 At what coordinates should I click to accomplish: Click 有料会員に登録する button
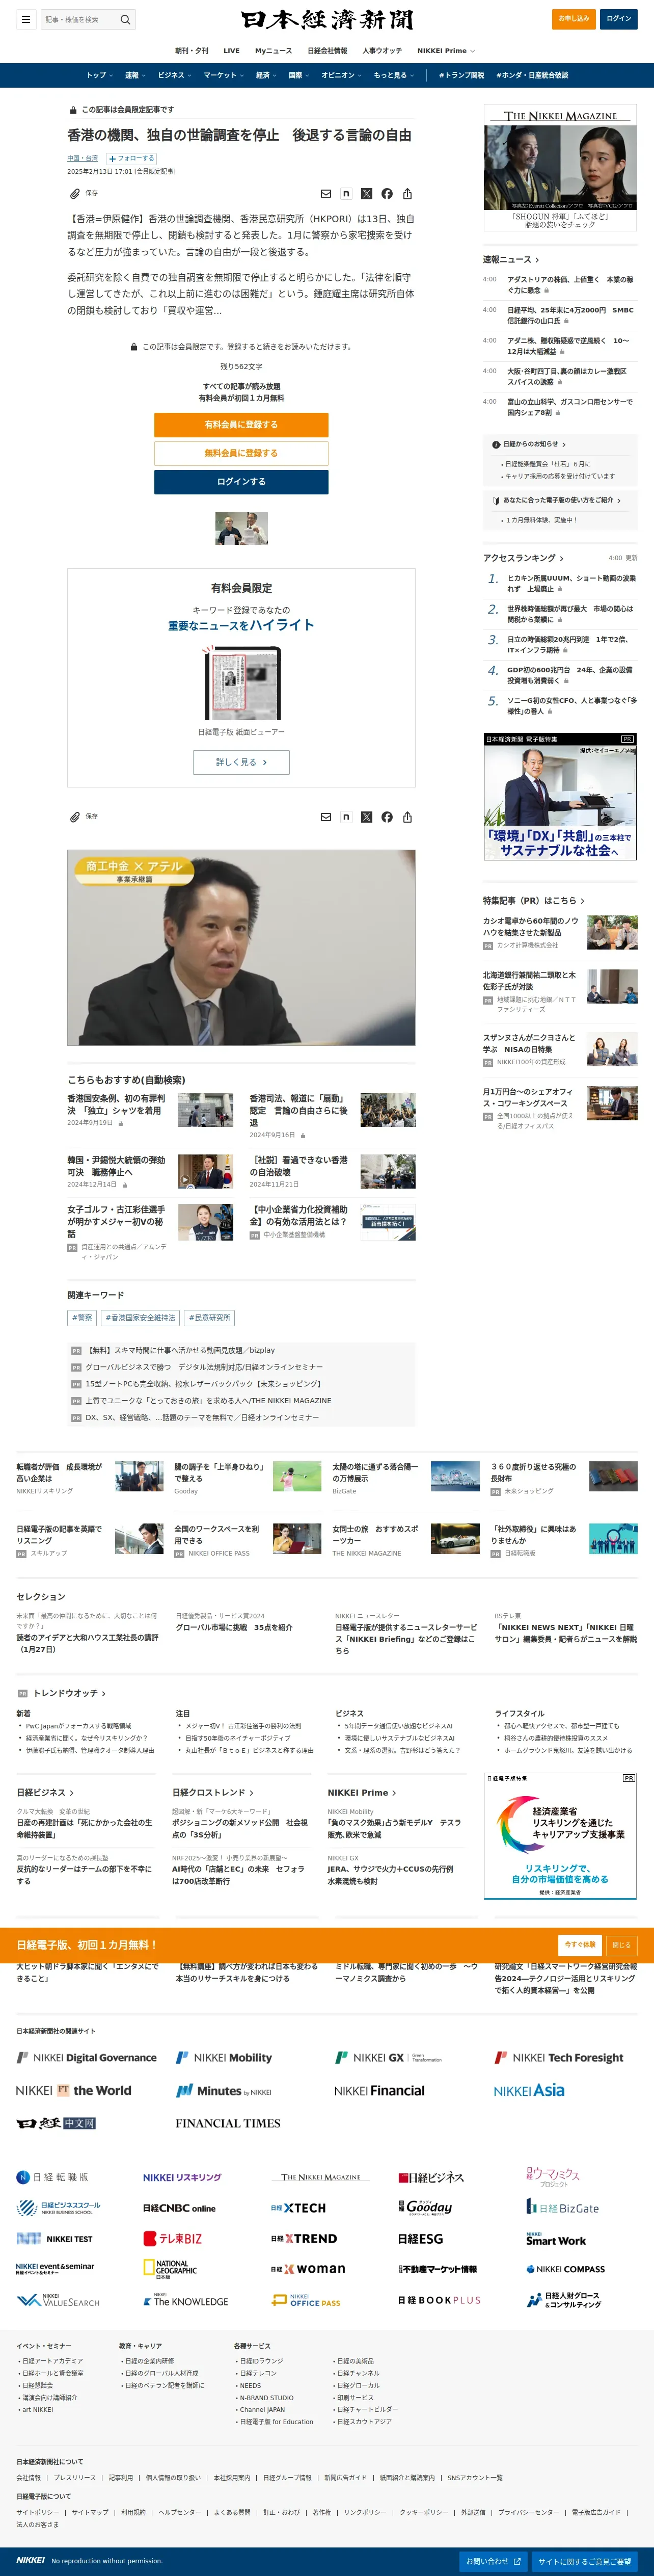[x=241, y=425]
